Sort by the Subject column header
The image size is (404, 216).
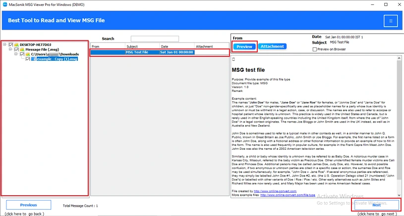142,46
